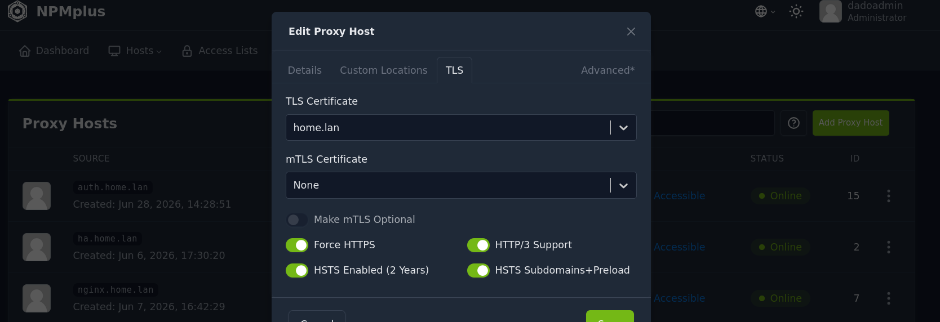Toggle Make mTLS Optional switch
Viewport: 940px width, 322px height.
297,220
